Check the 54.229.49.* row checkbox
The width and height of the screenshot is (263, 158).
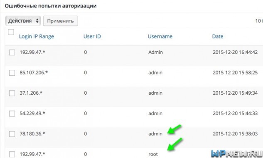(x=12, y=113)
